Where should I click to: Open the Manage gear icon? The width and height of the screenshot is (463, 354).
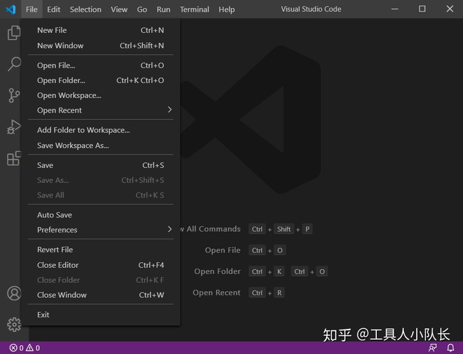[x=14, y=325]
